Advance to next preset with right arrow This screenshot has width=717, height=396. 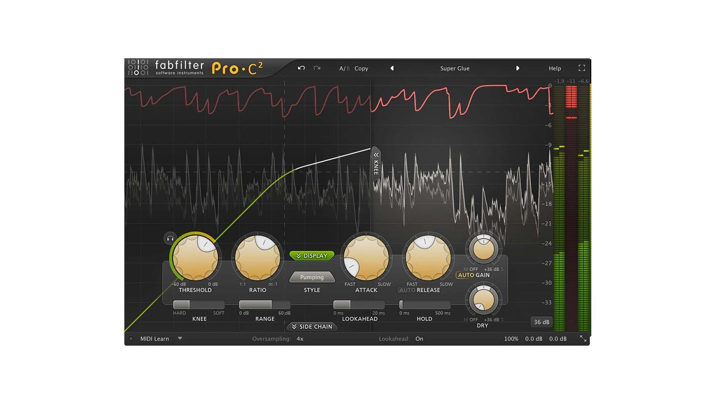tap(518, 68)
